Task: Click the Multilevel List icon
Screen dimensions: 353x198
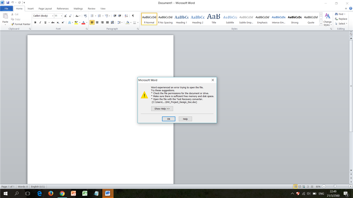Action: (107, 16)
